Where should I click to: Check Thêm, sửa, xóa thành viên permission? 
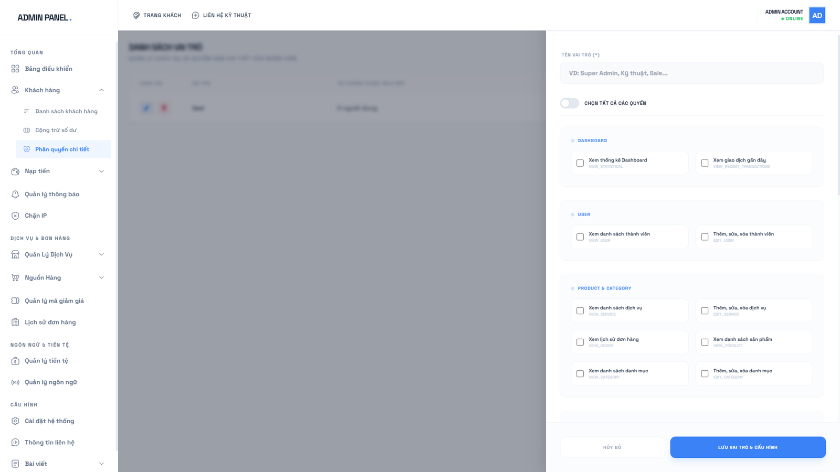[705, 237]
